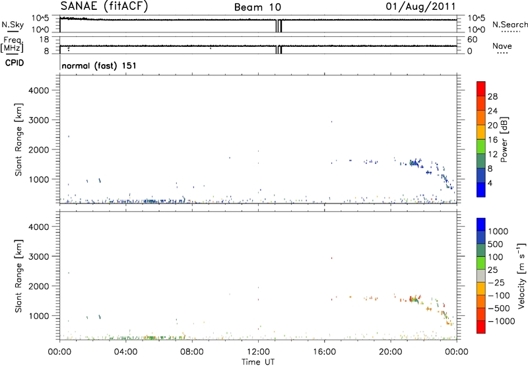Click the 28 tick on Power colorbar
The height and width of the screenshot is (366, 528).
(x=492, y=96)
